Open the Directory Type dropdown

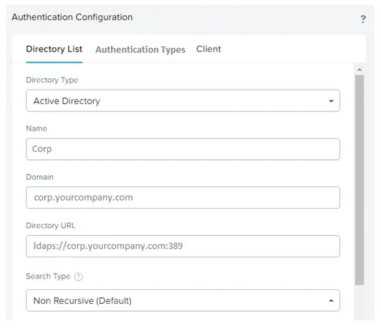tap(183, 101)
